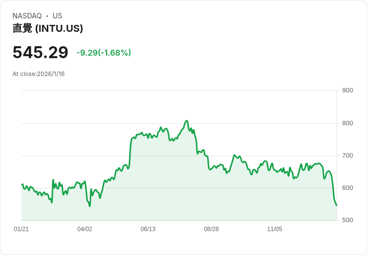
Task: Select the 04/02 date on the x-axis
Action: click(x=85, y=229)
